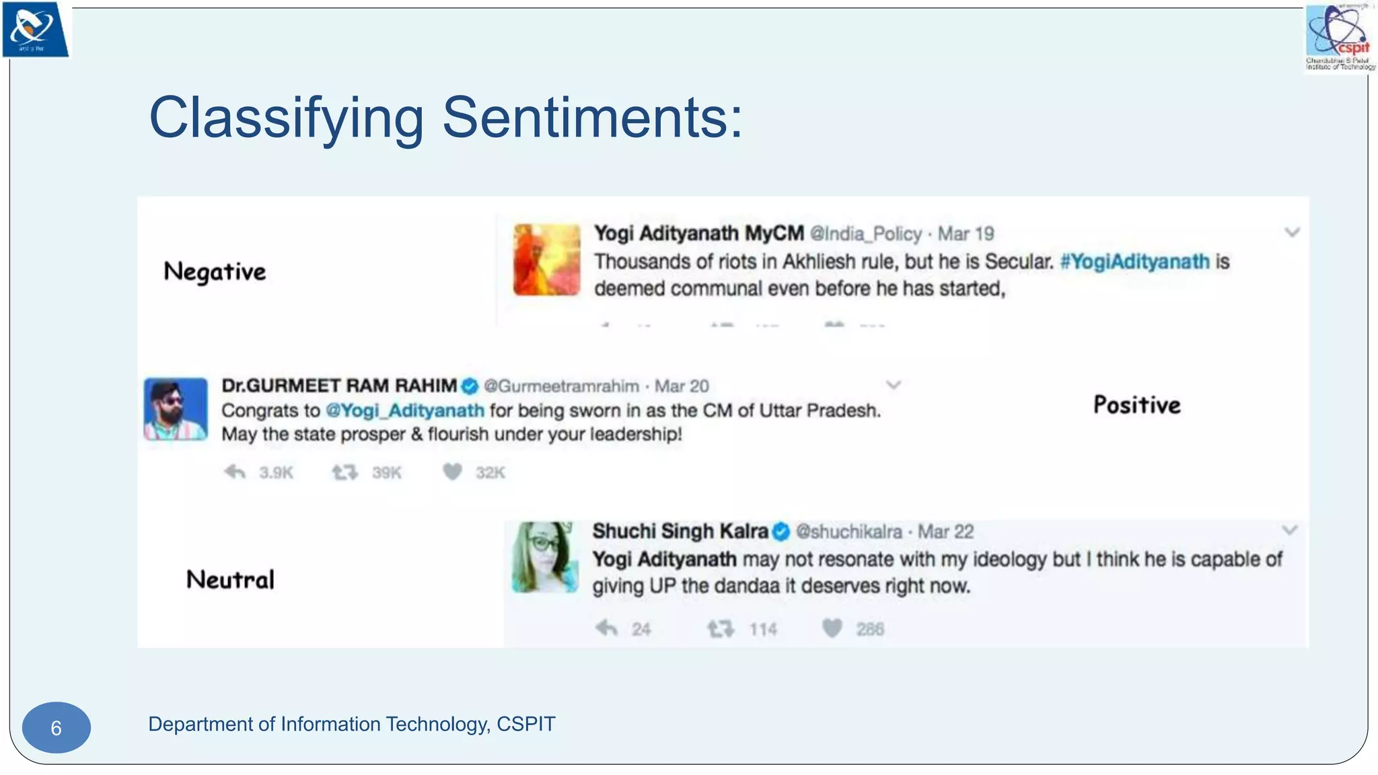
Task: Click slide number 6 badge
Action: pos(57,727)
